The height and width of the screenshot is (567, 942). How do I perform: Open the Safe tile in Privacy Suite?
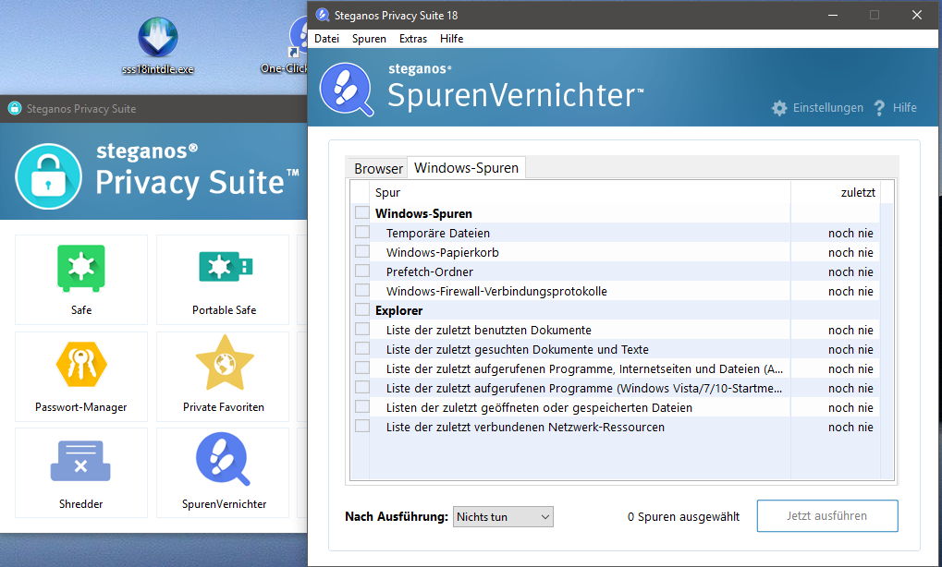click(x=81, y=280)
